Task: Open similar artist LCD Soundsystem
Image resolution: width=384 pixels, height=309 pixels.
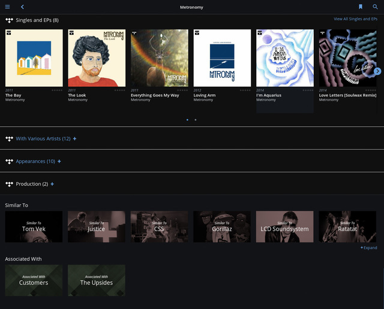Action: [x=284, y=226]
